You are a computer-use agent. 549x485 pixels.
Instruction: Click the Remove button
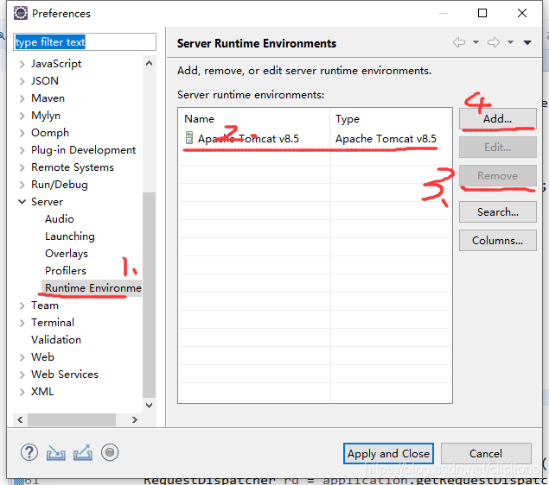coord(497,176)
